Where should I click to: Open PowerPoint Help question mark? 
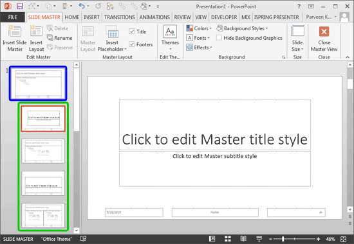tap(299, 6)
